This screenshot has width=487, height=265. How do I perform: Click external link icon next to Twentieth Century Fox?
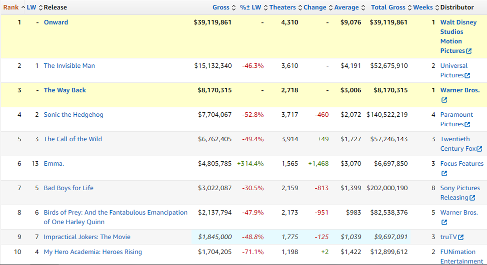click(x=479, y=149)
